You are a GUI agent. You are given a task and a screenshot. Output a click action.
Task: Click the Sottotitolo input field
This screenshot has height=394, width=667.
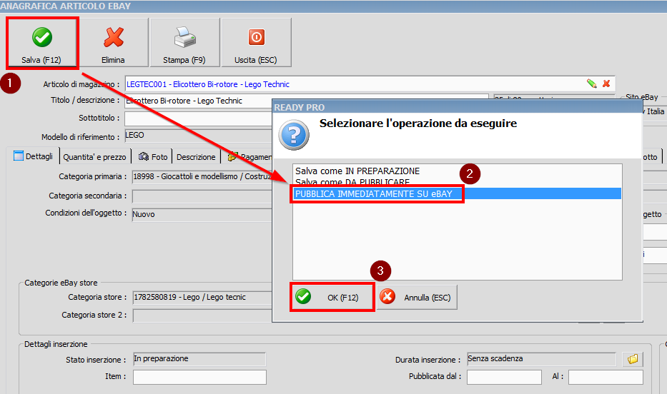point(198,118)
